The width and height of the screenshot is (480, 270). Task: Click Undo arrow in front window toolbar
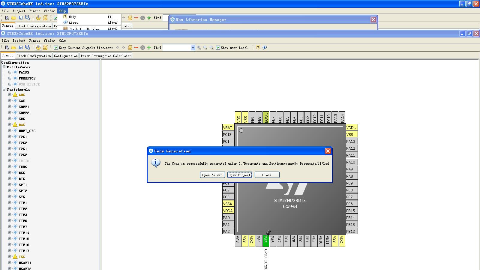(x=117, y=47)
